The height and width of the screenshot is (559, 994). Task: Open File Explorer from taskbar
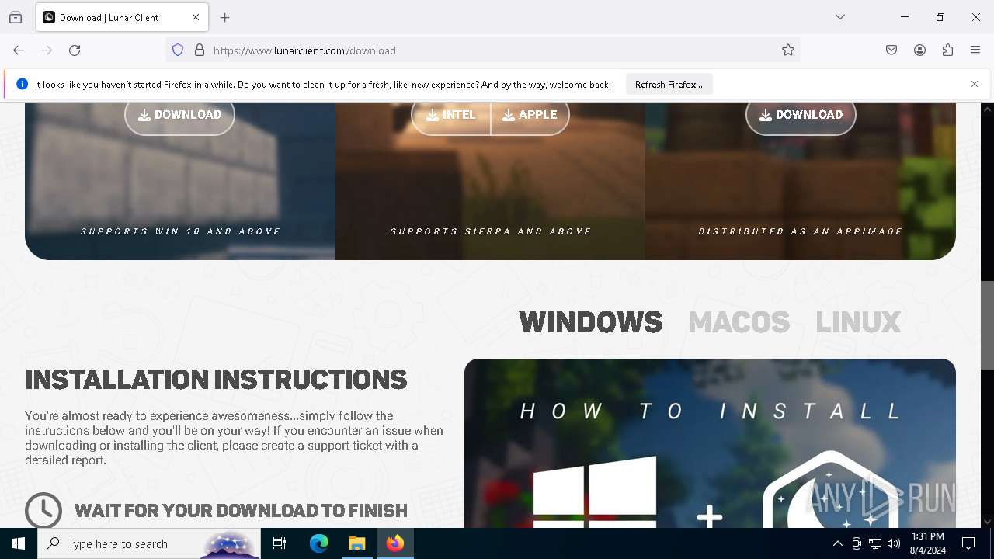tap(356, 543)
